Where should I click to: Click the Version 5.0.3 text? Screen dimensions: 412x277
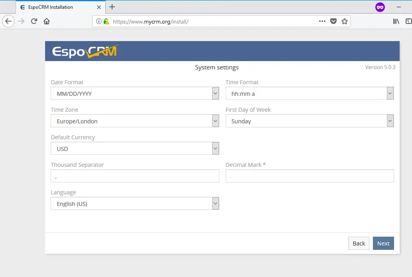point(380,67)
